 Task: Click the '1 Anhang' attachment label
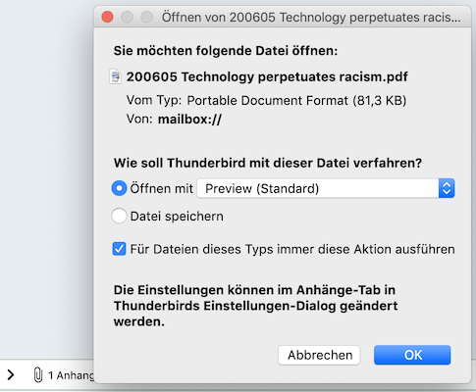(x=72, y=375)
